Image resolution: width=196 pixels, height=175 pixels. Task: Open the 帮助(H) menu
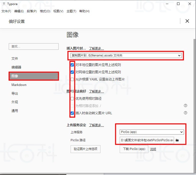(x=84, y=11)
